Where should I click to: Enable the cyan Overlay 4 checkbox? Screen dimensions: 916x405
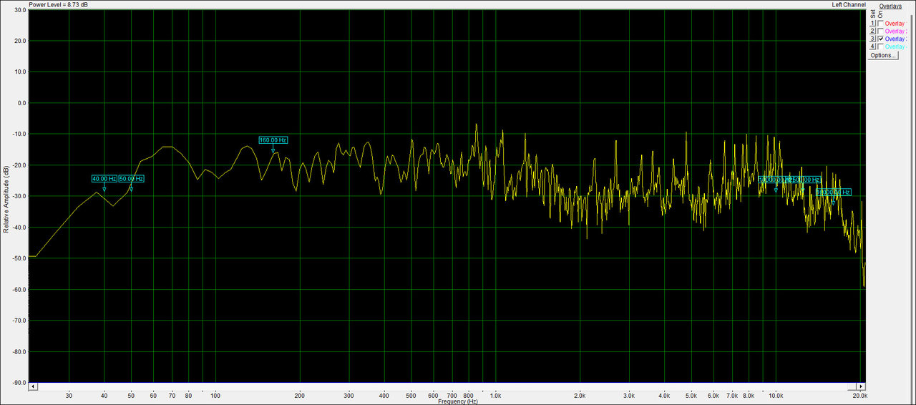(880, 47)
